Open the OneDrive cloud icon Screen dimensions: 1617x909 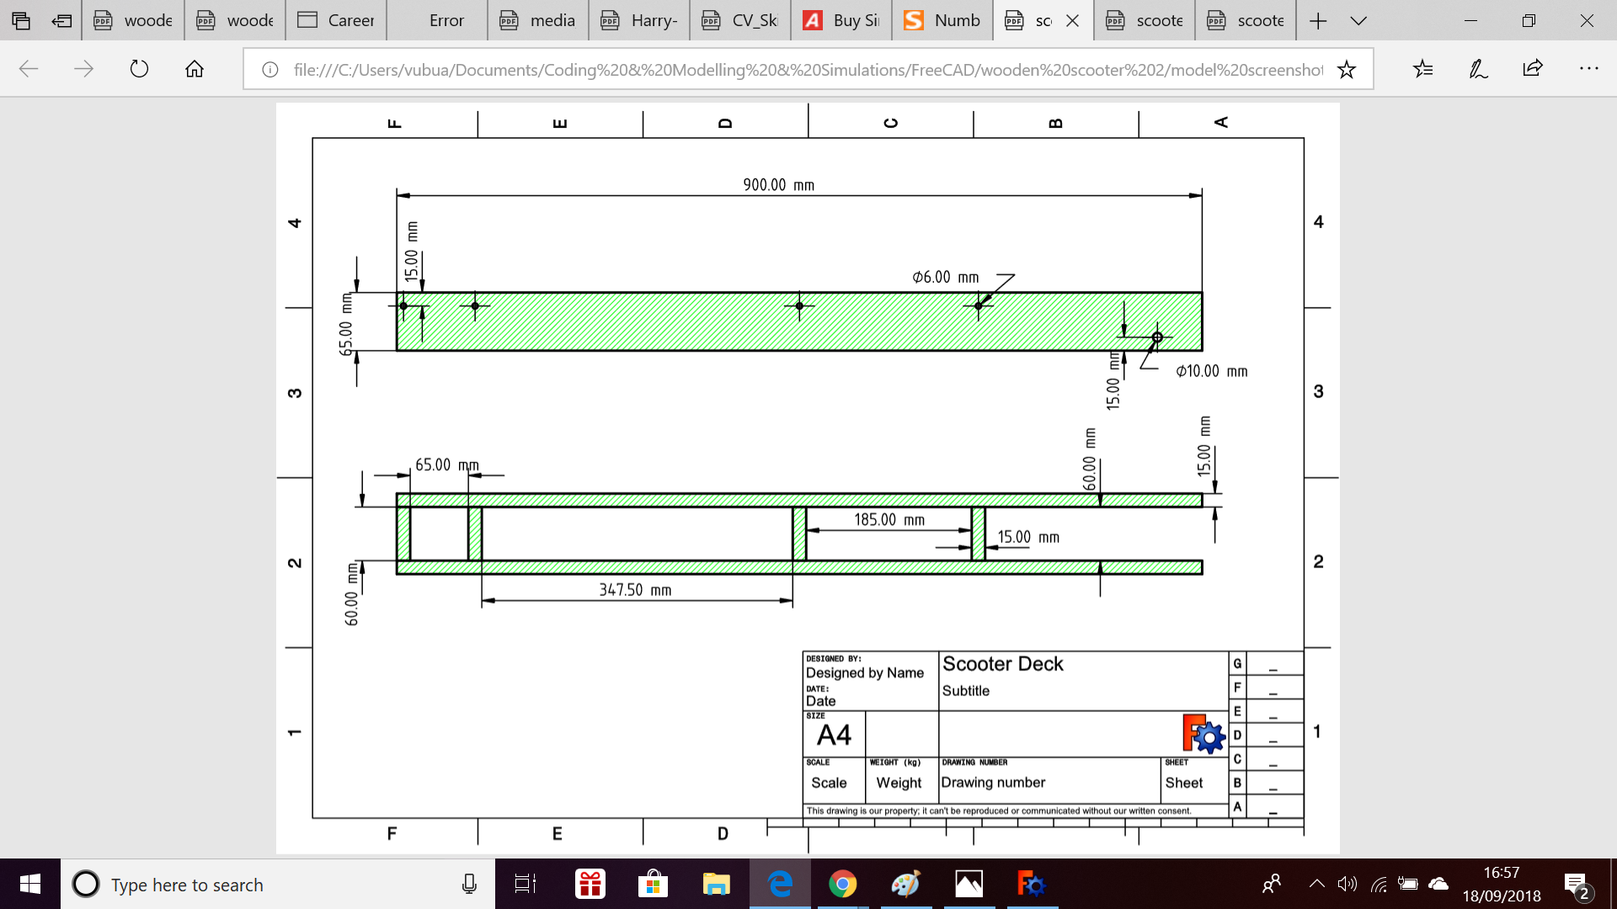[x=1438, y=884]
